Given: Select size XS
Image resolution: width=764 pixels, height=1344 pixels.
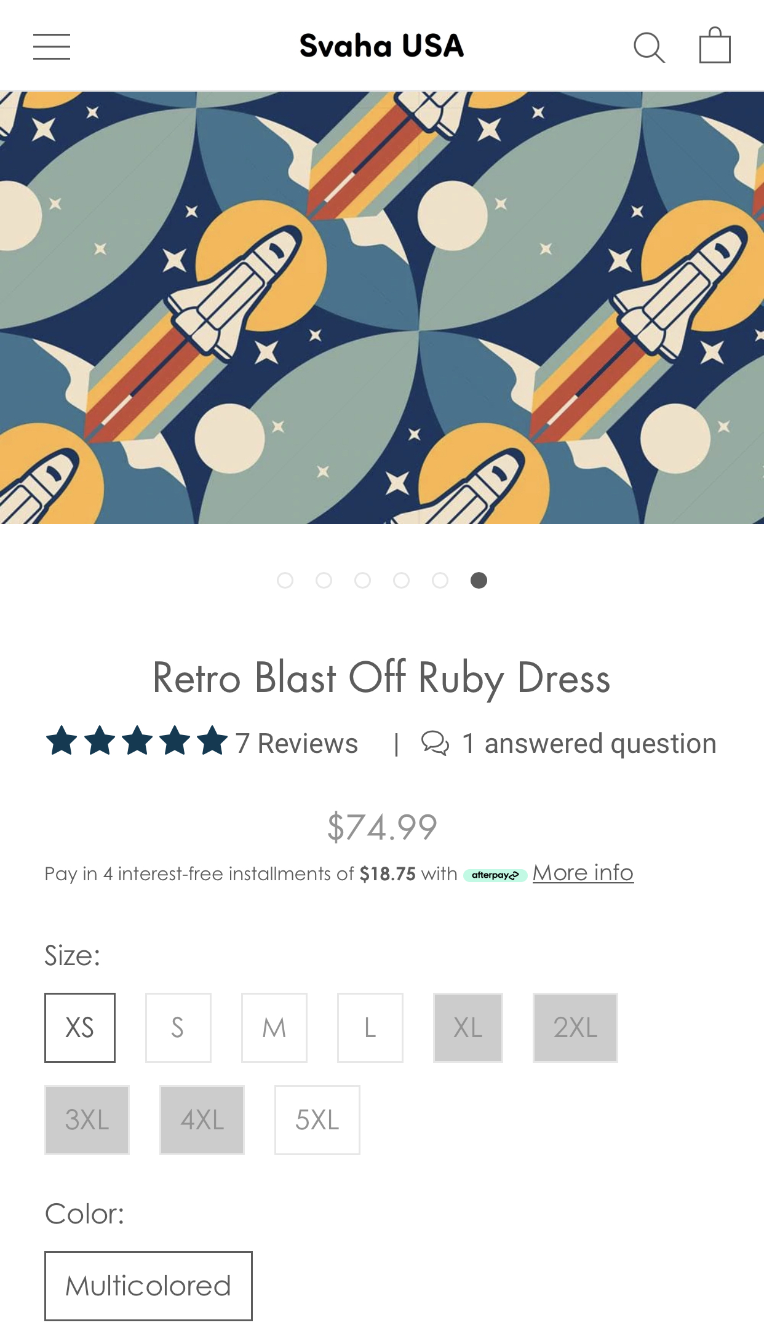Looking at the screenshot, I should pyautogui.click(x=80, y=1027).
